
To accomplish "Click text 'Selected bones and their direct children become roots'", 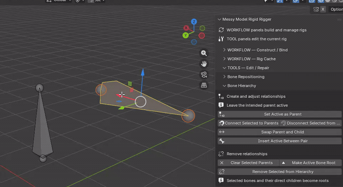I will (278, 181).
